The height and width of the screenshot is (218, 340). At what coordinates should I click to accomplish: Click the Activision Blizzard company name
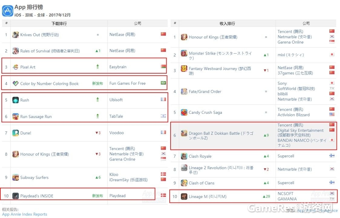point(294,115)
